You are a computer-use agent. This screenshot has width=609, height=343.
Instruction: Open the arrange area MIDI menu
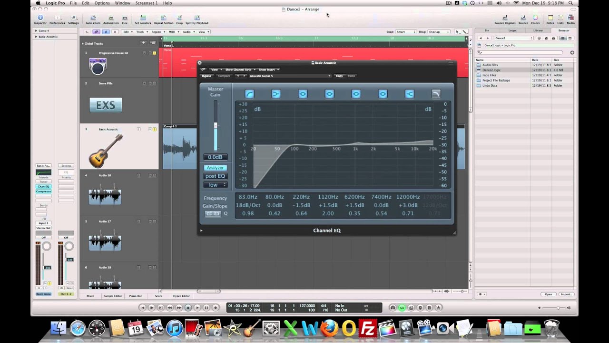click(x=173, y=32)
